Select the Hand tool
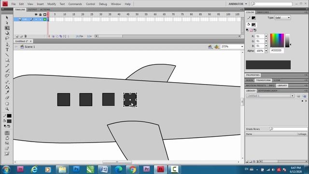Screen dimensions: 309x174 7,103
